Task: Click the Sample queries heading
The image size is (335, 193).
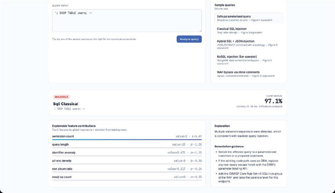Action: [x=225, y=5]
